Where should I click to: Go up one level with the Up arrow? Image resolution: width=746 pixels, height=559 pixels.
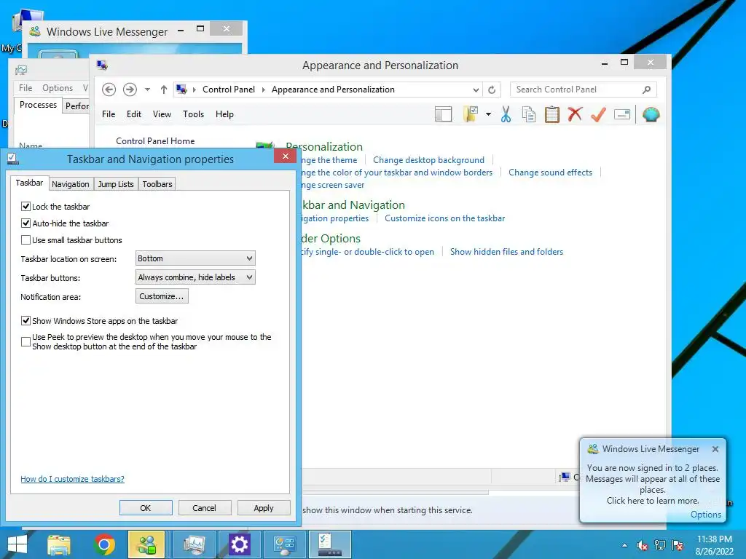164,90
